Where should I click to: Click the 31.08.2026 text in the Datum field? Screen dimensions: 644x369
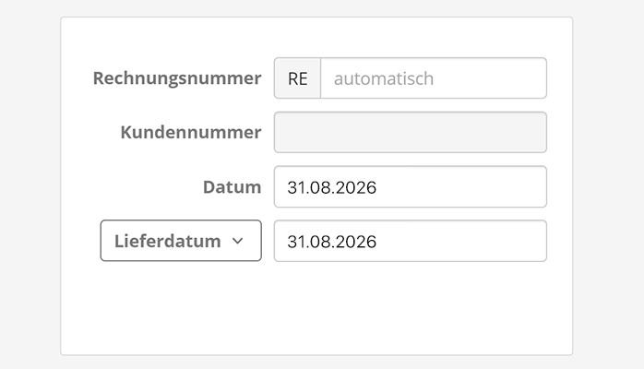pyautogui.click(x=332, y=187)
